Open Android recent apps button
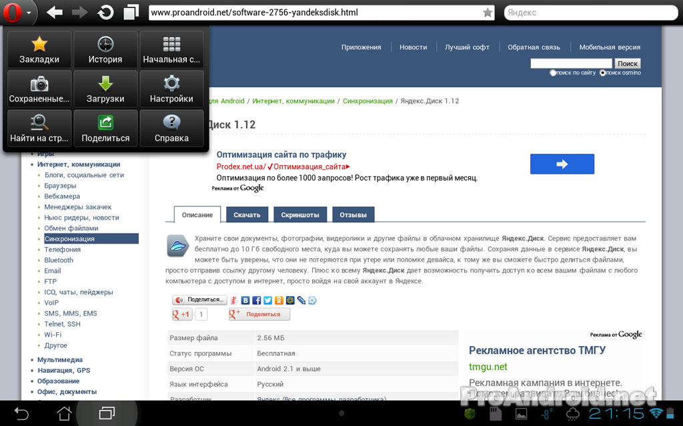Screen dimensions: 683x426 [x=107, y=413]
